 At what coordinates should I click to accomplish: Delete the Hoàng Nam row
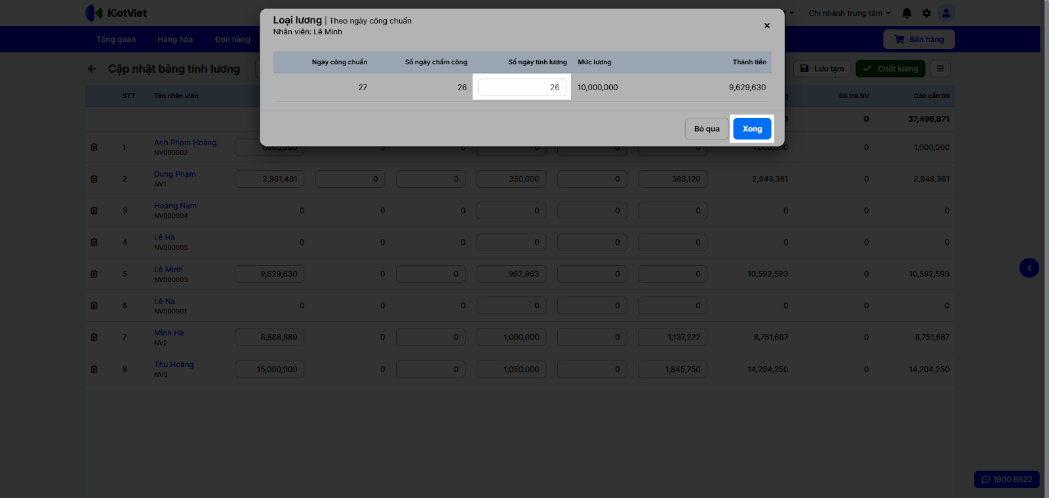click(x=94, y=211)
